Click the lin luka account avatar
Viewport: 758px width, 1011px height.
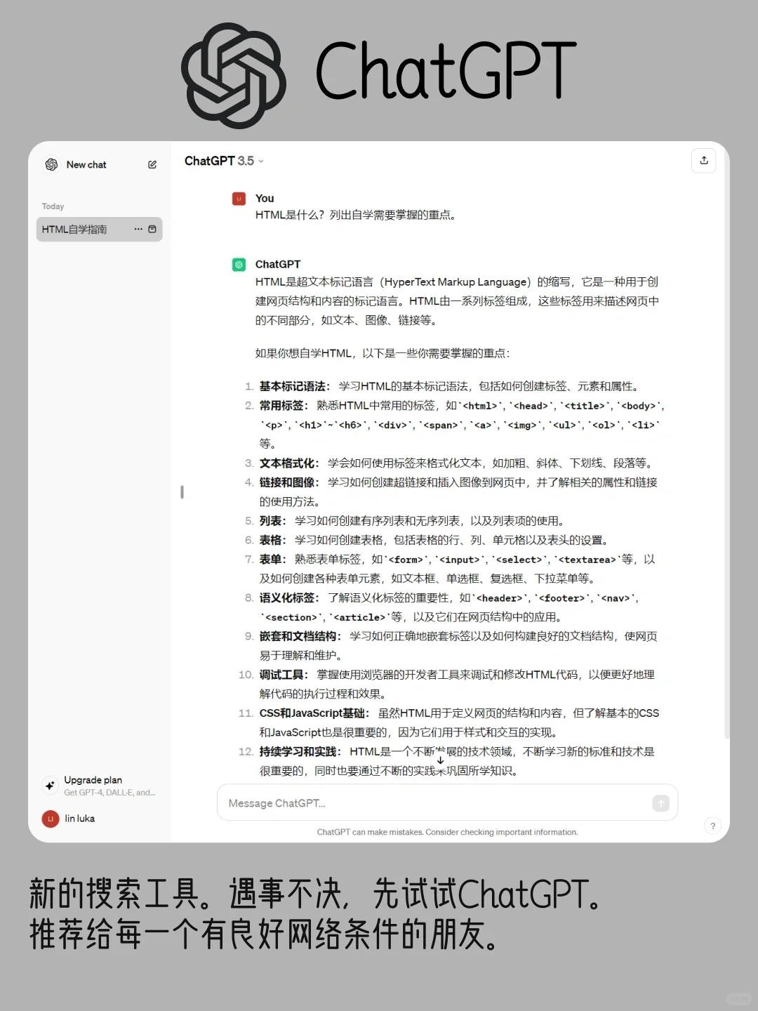tap(50, 819)
